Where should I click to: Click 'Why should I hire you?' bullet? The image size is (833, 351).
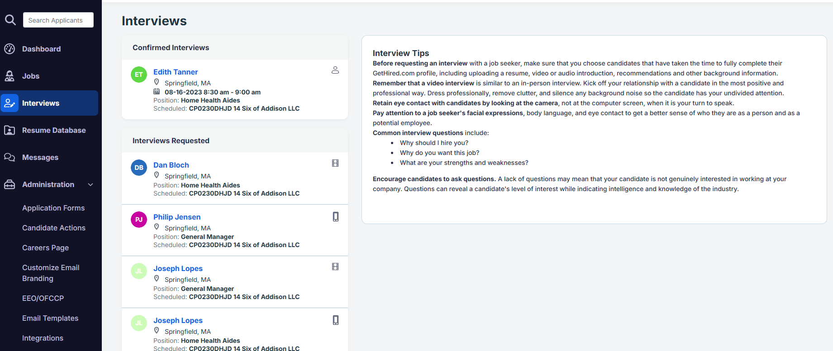tap(434, 143)
